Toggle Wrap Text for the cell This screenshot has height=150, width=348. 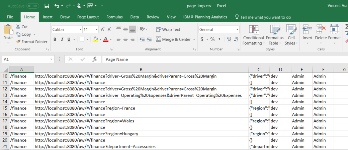[x=168, y=29]
